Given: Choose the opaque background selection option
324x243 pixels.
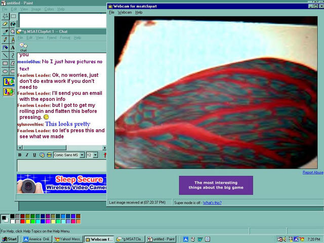Looking at the screenshot, I should (9, 82).
